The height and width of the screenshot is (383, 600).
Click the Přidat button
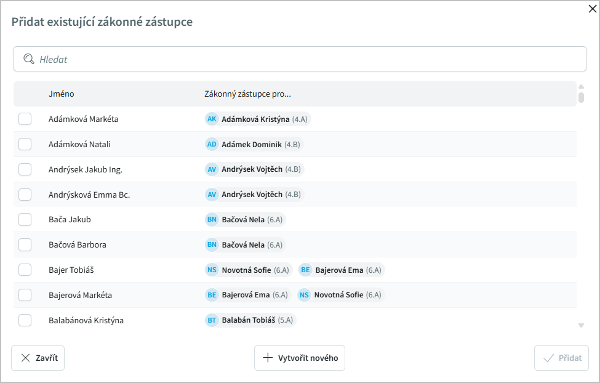coord(561,358)
